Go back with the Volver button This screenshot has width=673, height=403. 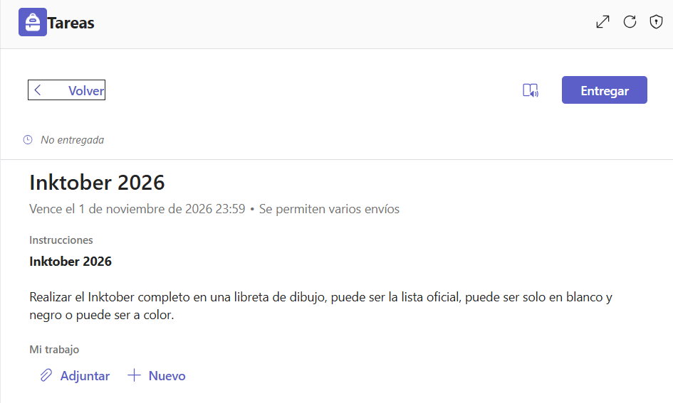coord(66,90)
